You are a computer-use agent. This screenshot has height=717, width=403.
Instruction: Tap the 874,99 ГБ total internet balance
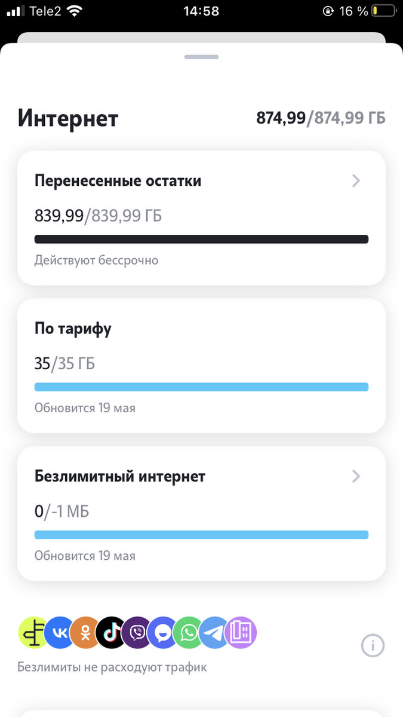[x=321, y=118]
